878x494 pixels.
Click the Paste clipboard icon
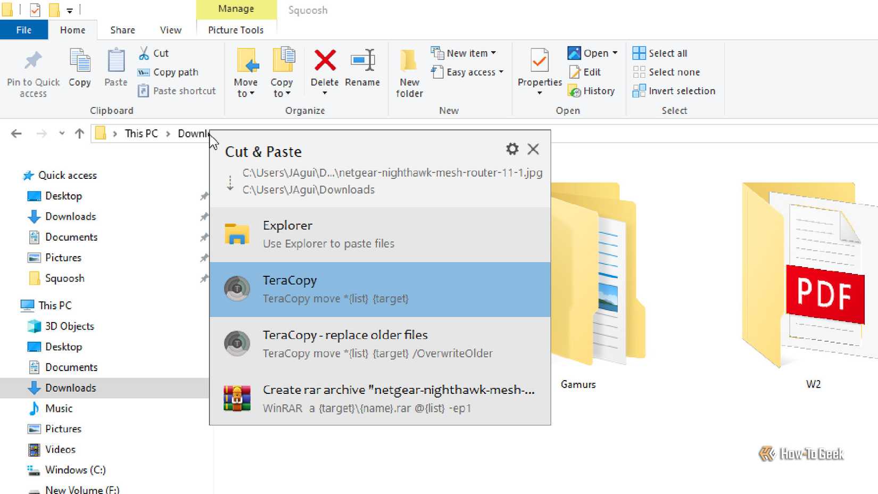pyautogui.click(x=115, y=61)
